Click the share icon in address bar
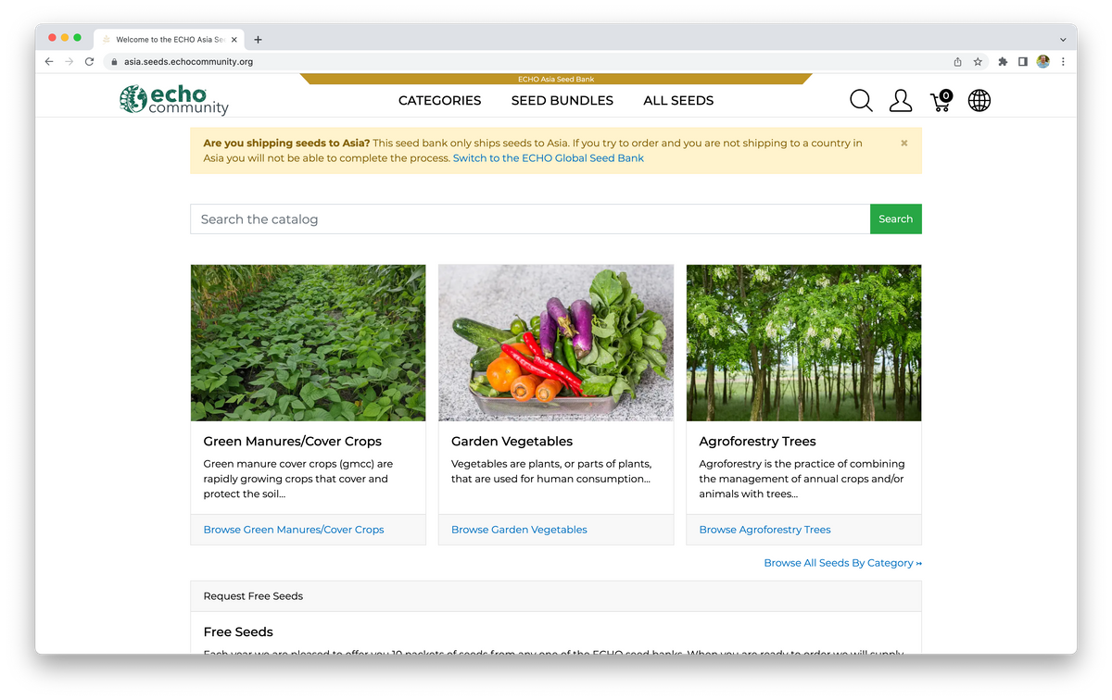Screen dimensions: 1112x700 (957, 62)
